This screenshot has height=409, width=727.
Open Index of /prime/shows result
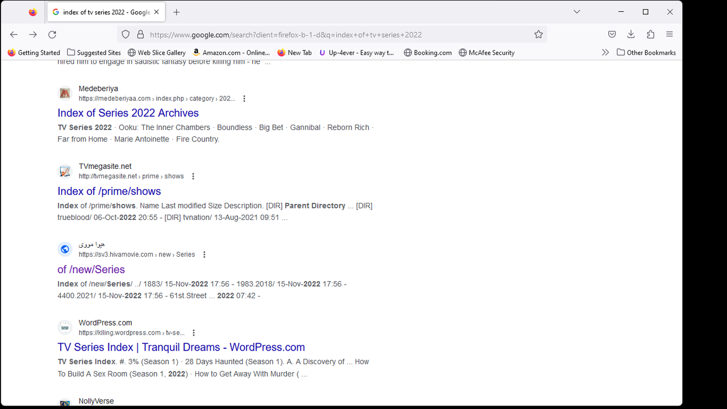(x=109, y=191)
